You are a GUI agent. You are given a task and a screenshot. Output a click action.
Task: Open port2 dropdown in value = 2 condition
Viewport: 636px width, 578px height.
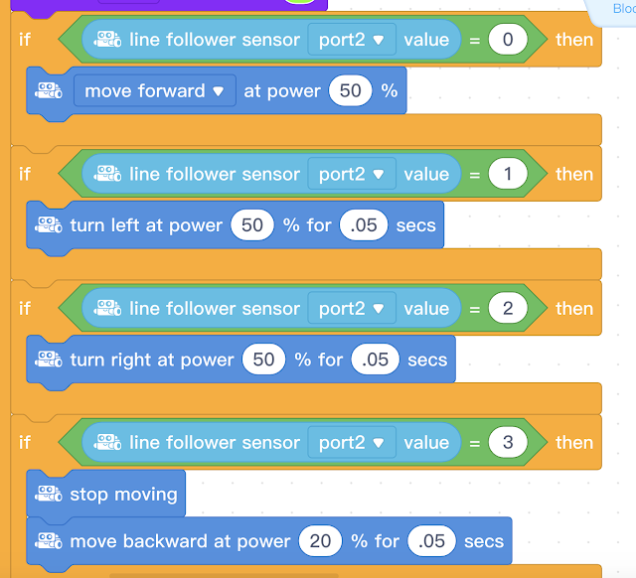coord(351,309)
